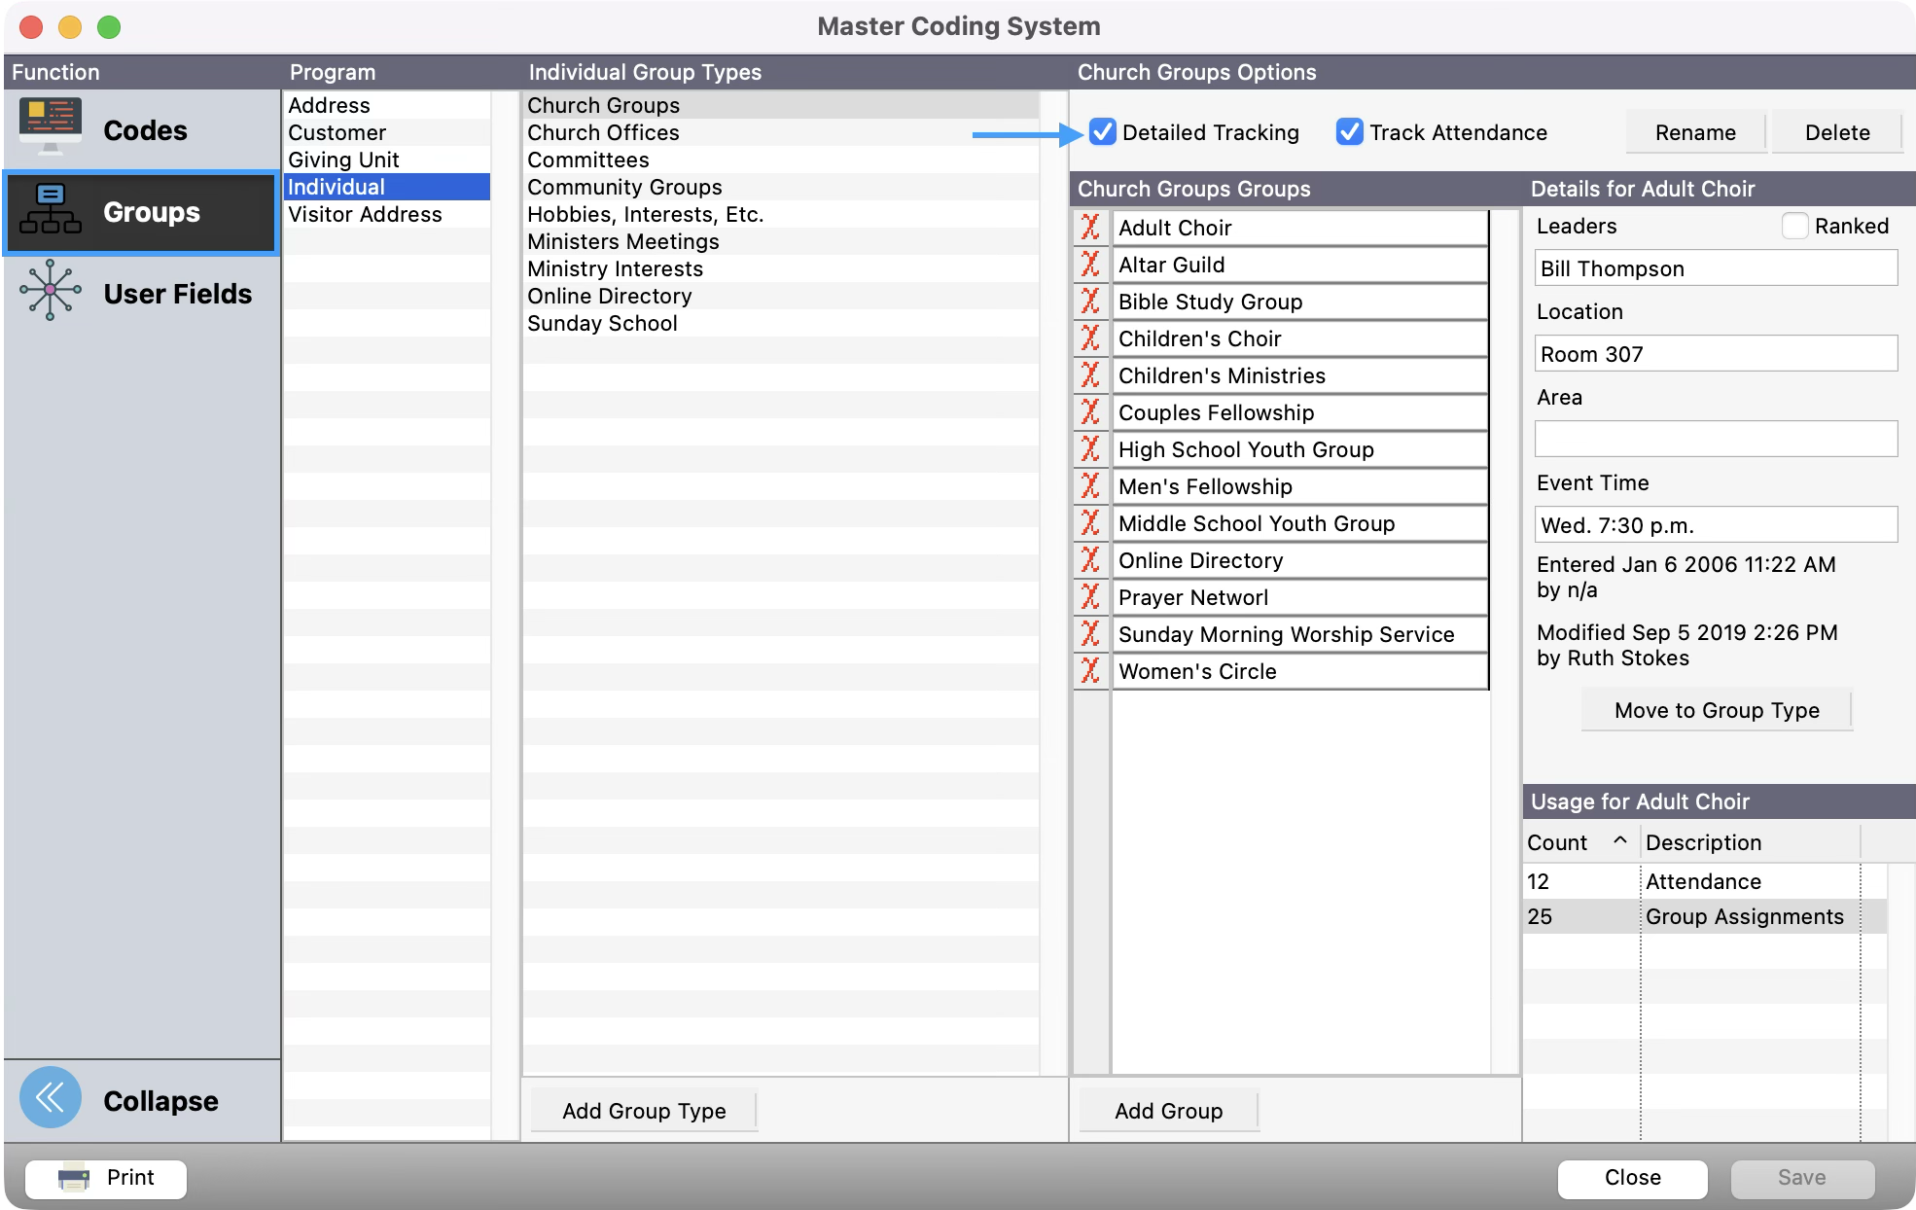1916x1210 pixels.
Task: Delete Online Directory group red X
Action: [1091, 560]
